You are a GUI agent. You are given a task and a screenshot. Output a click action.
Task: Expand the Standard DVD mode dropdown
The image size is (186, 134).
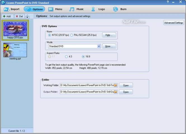[99, 46]
